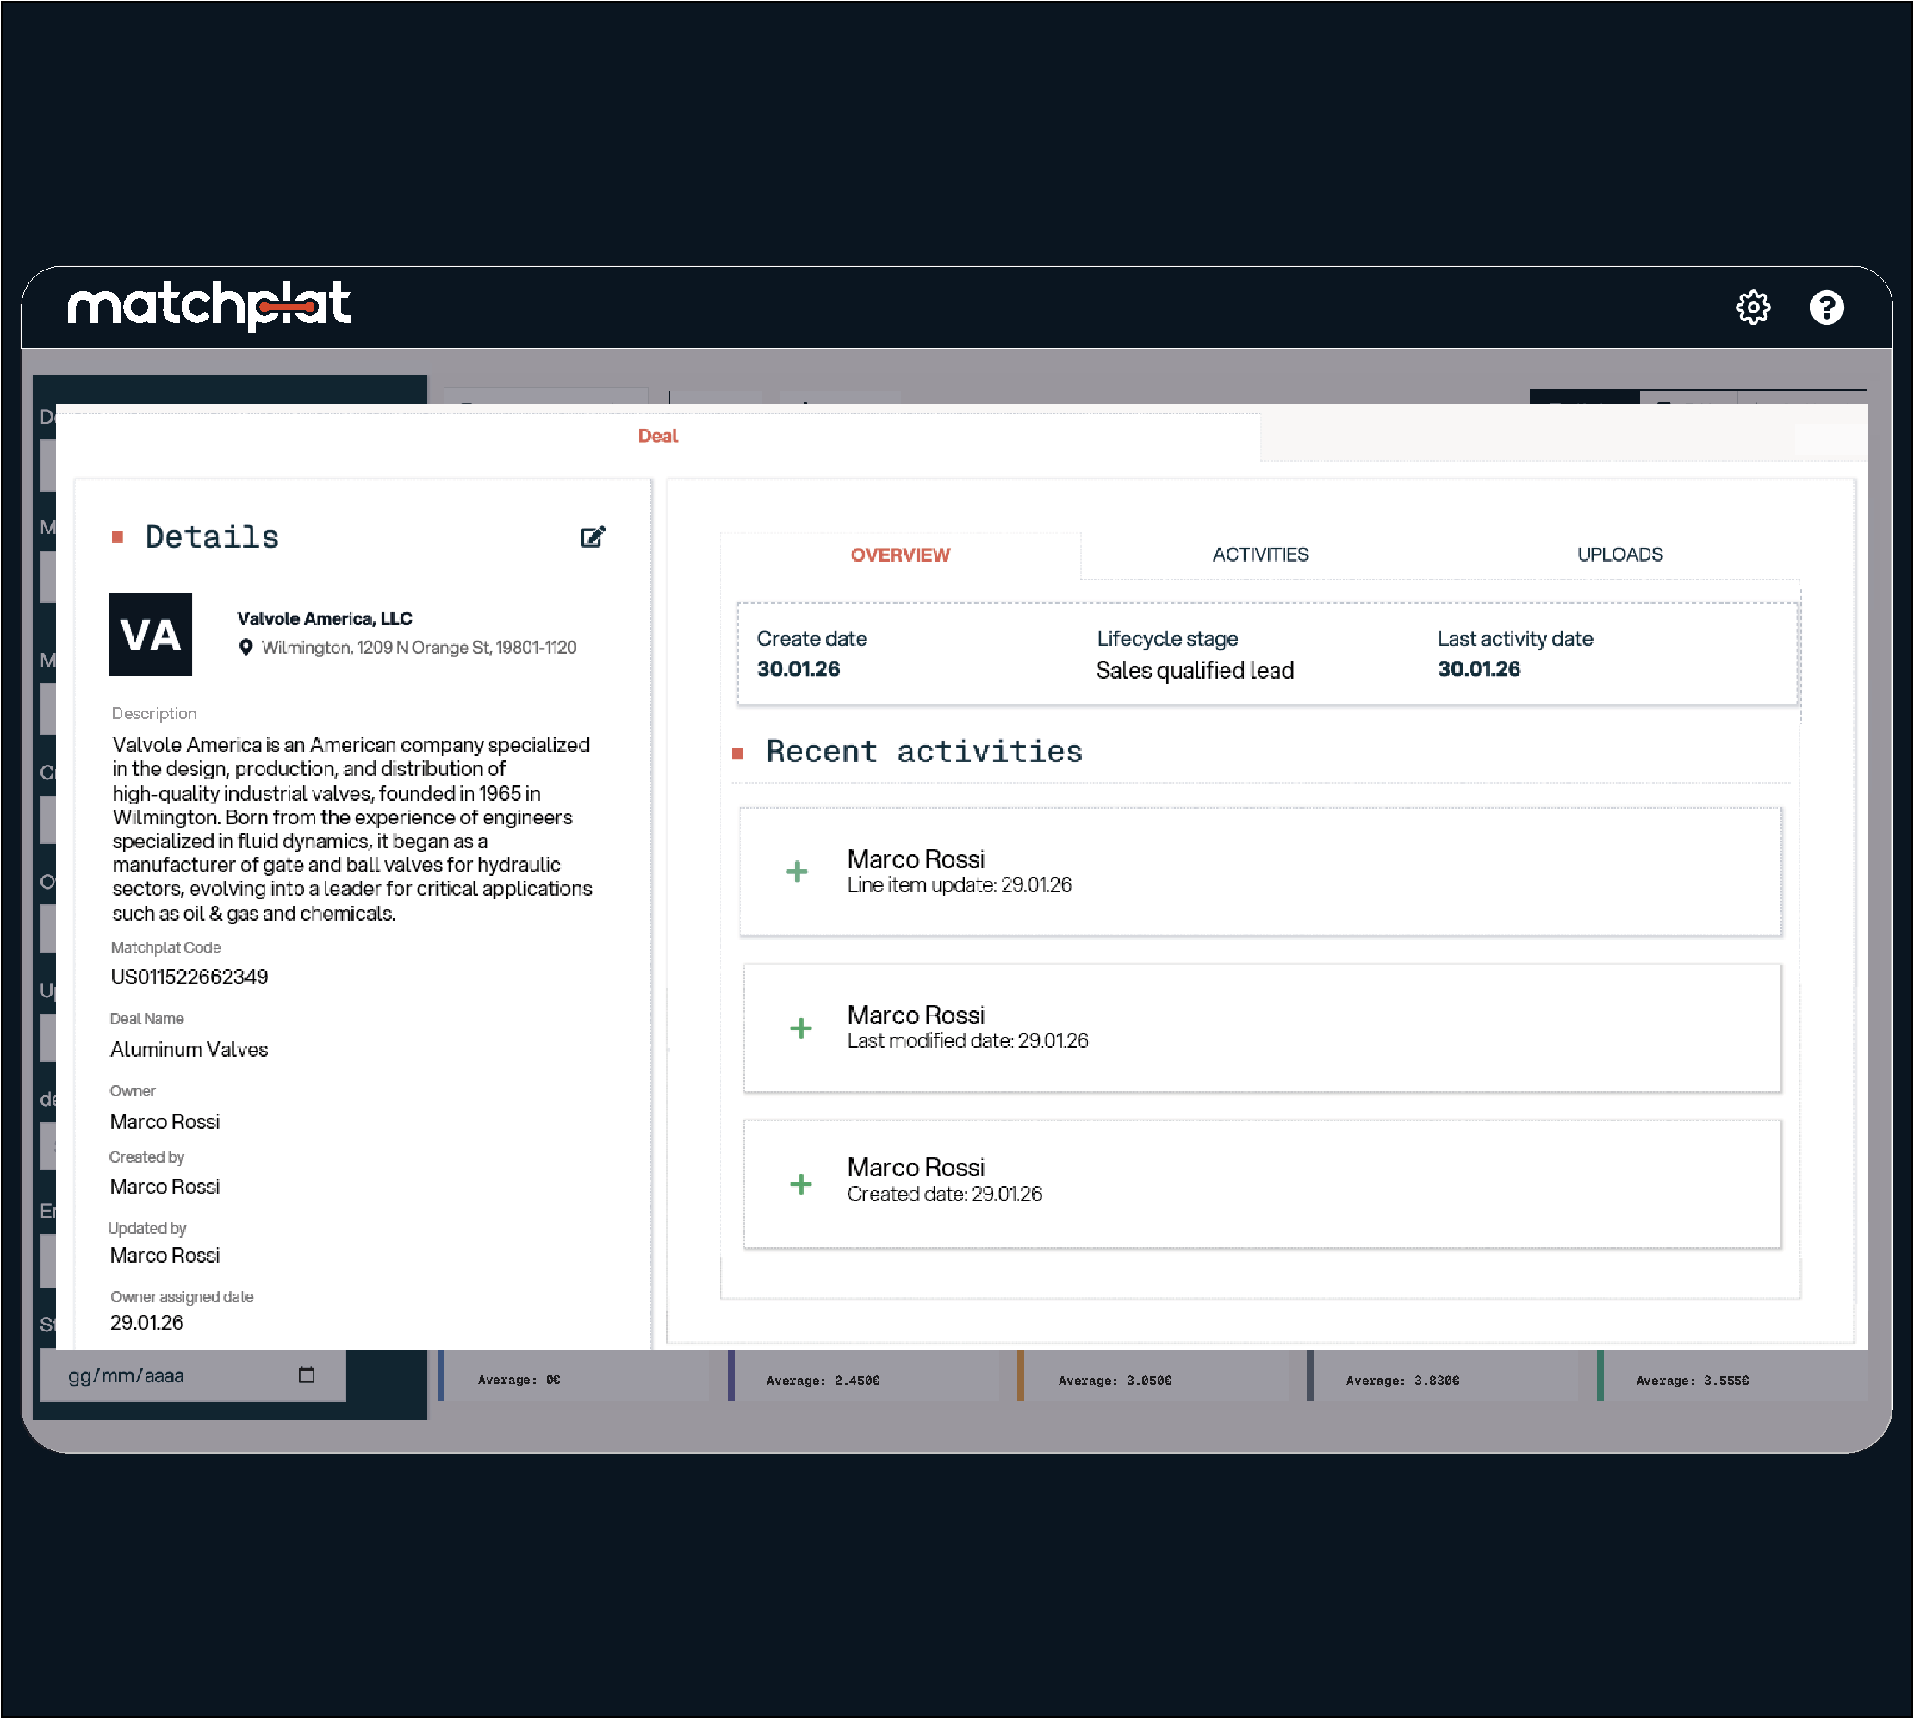Viewport: 1914px width, 1719px height.
Task: Open the calendar picker icon in date field
Action: point(306,1375)
